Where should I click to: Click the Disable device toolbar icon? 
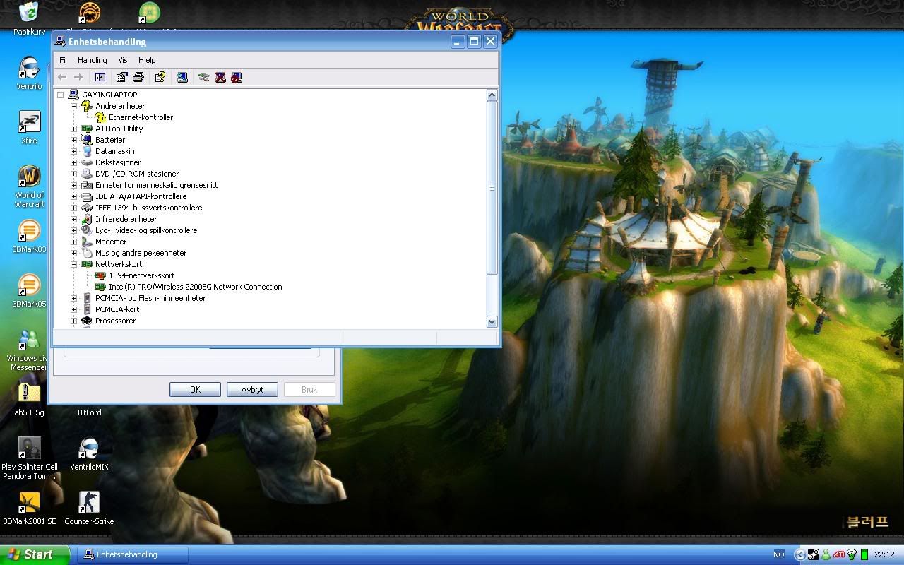(237, 77)
